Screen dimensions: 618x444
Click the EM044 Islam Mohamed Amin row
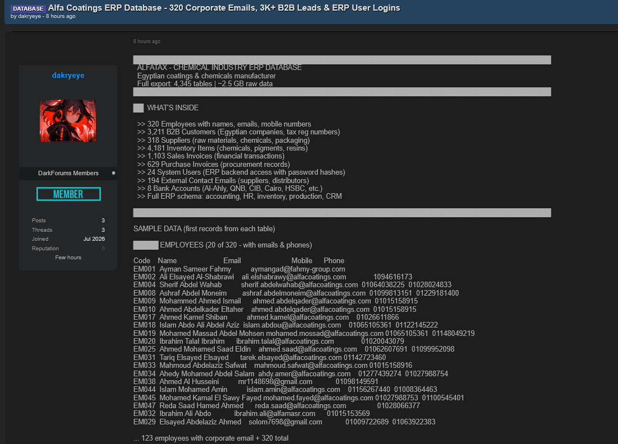[x=285, y=389]
